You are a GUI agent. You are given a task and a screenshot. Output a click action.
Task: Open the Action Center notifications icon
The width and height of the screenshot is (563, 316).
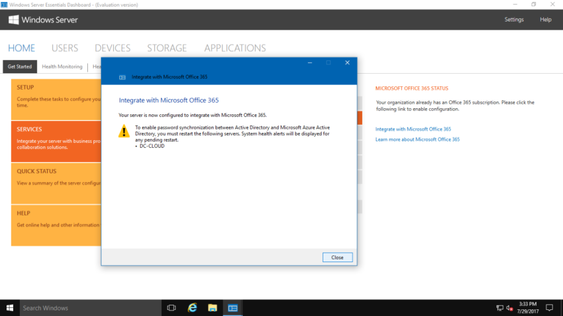tap(549, 308)
